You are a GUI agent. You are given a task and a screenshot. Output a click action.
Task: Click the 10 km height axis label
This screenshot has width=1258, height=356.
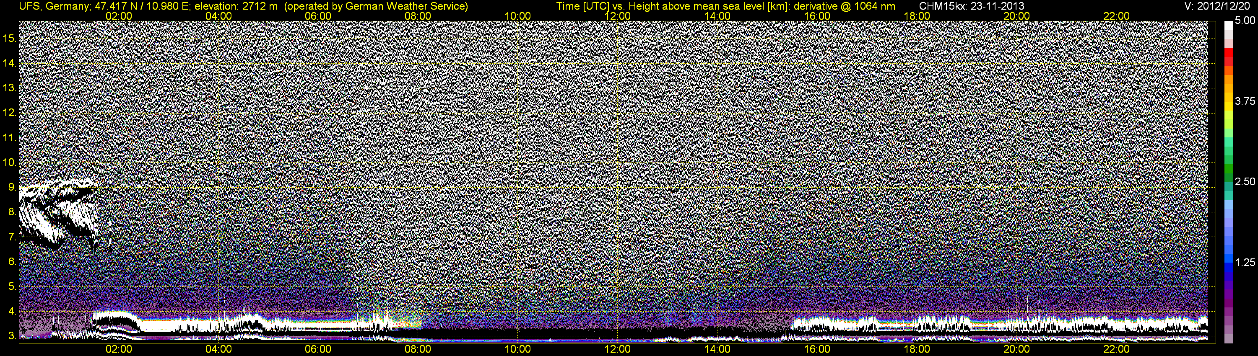coord(9,163)
